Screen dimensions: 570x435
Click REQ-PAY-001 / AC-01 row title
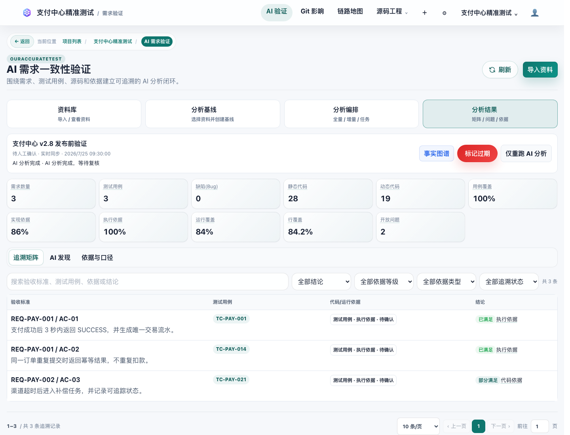coord(45,319)
